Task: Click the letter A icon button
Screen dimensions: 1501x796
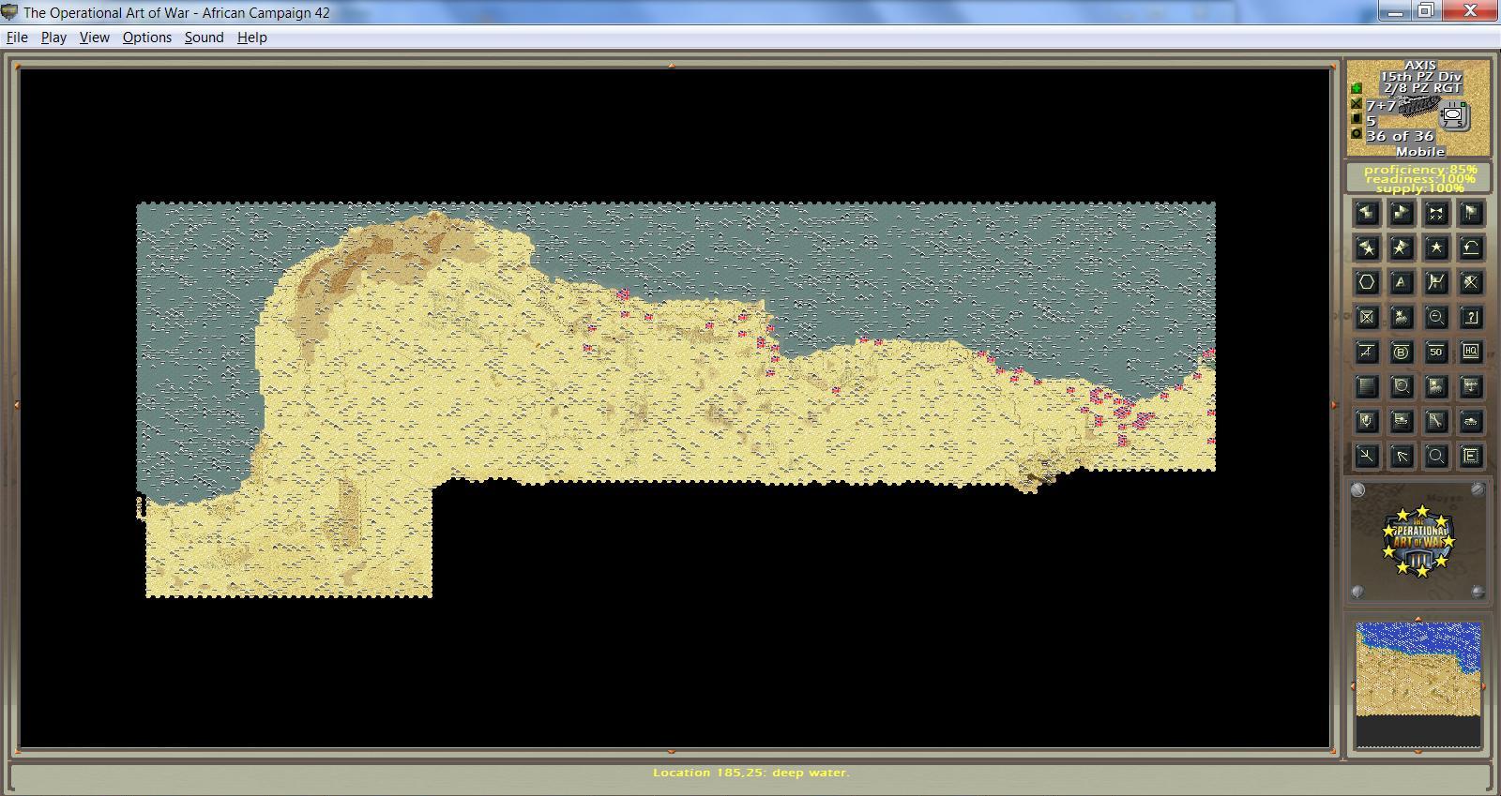Action: click(1402, 282)
